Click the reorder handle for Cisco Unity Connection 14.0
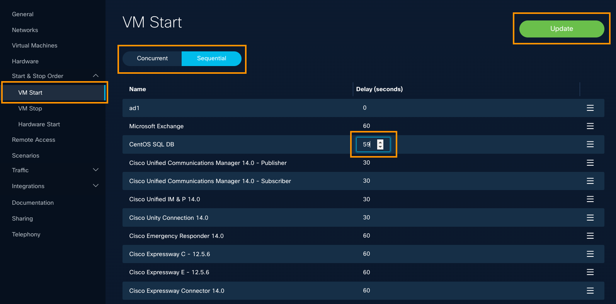Screen dimensions: 616x304 pos(590,217)
